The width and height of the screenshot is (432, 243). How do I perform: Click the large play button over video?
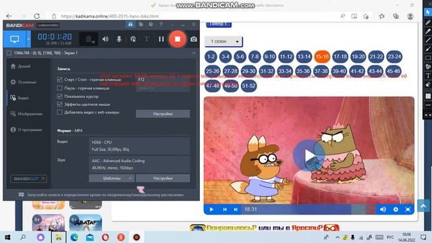[309, 155]
